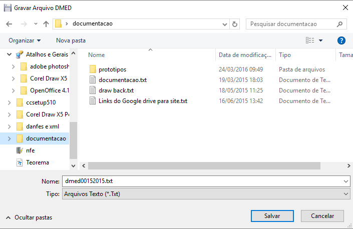
Task: Click the Links do Google drive file icon
Action: 93,100
